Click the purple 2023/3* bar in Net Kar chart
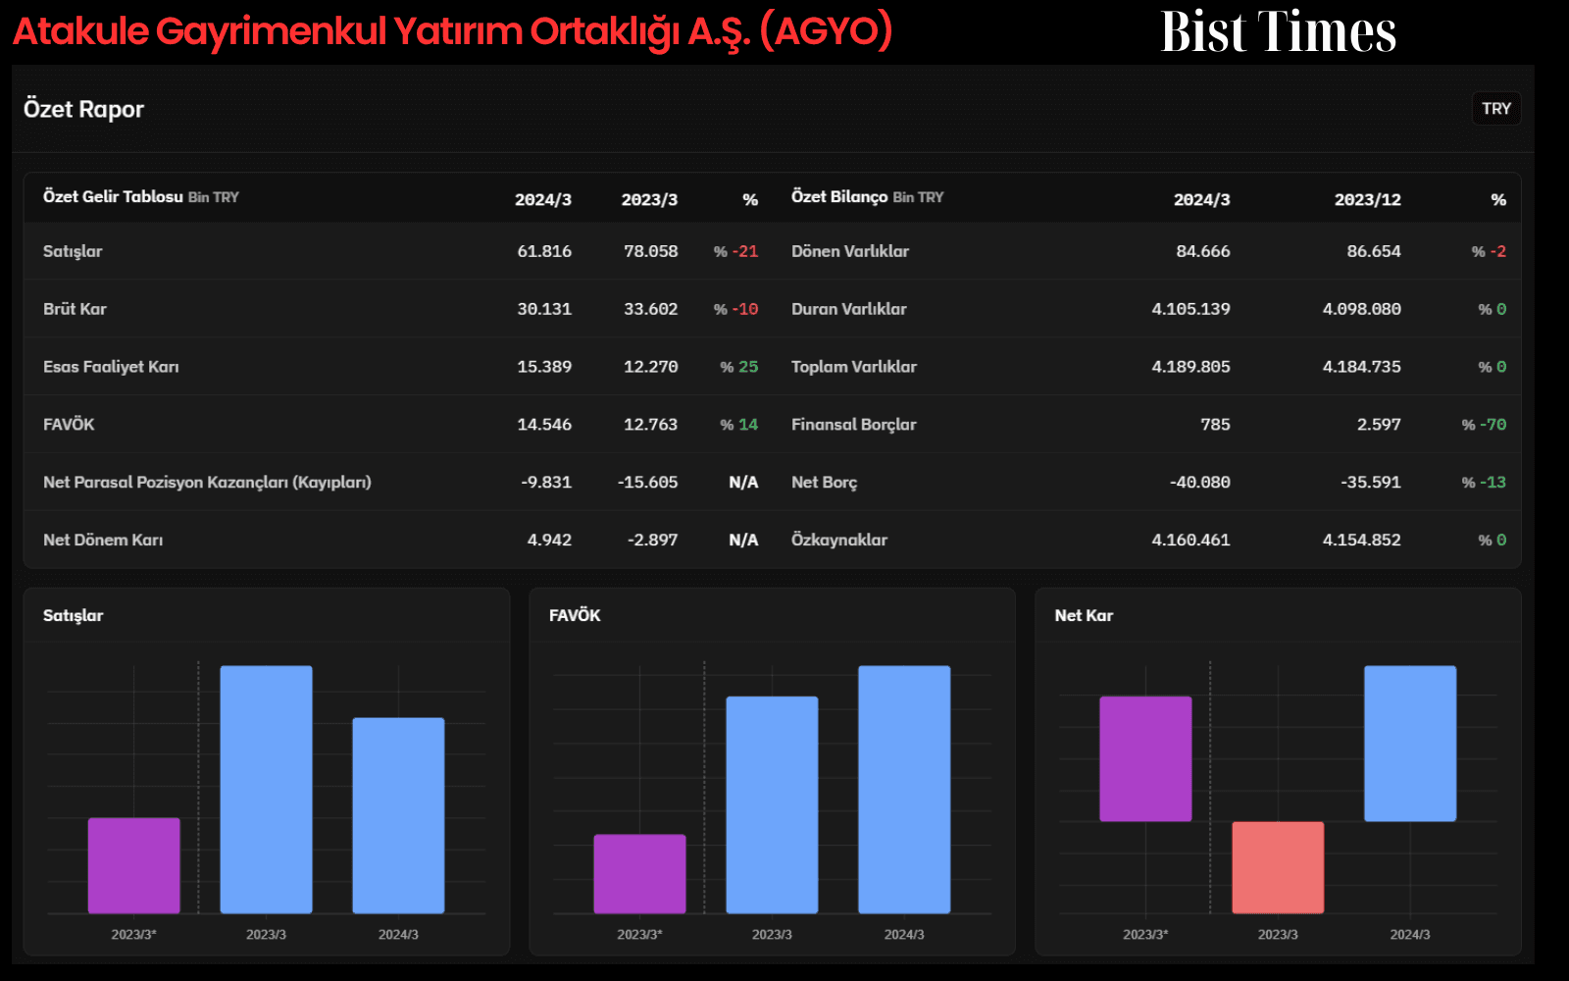 1145,758
